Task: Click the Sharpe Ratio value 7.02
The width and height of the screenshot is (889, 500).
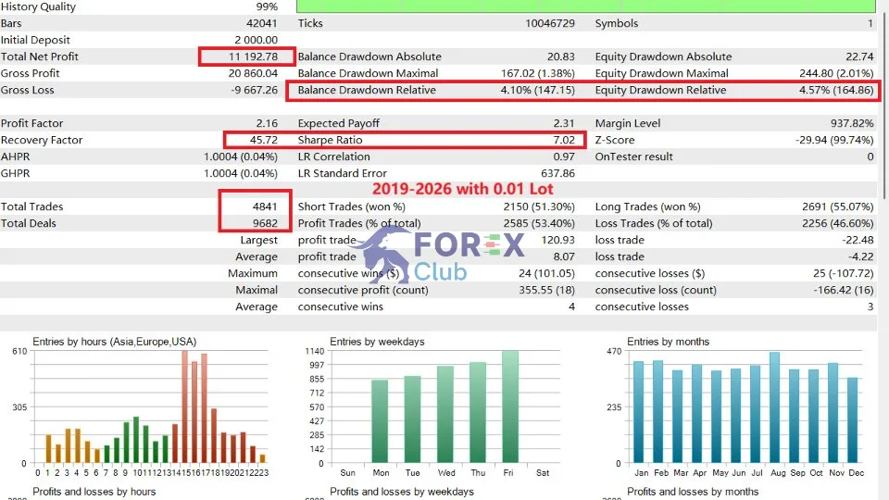Action: coord(564,140)
